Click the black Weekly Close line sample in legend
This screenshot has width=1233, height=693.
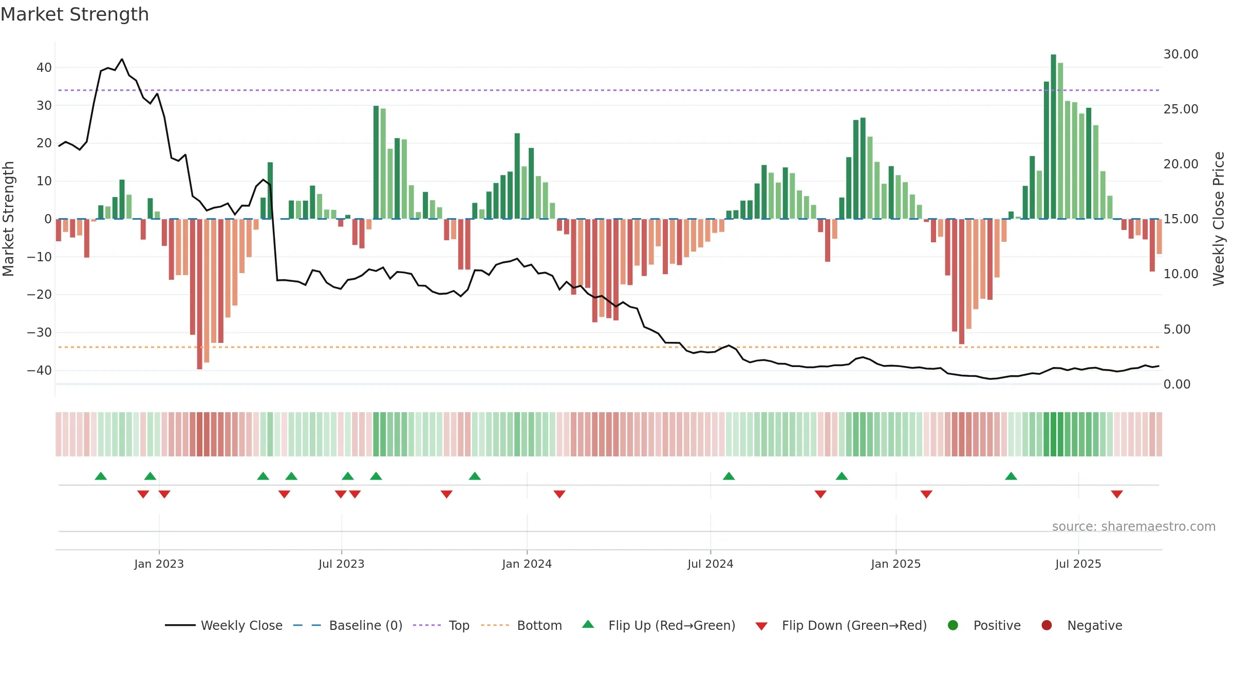180,625
